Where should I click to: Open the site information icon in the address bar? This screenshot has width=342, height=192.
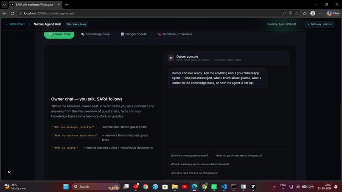click(20, 13)
